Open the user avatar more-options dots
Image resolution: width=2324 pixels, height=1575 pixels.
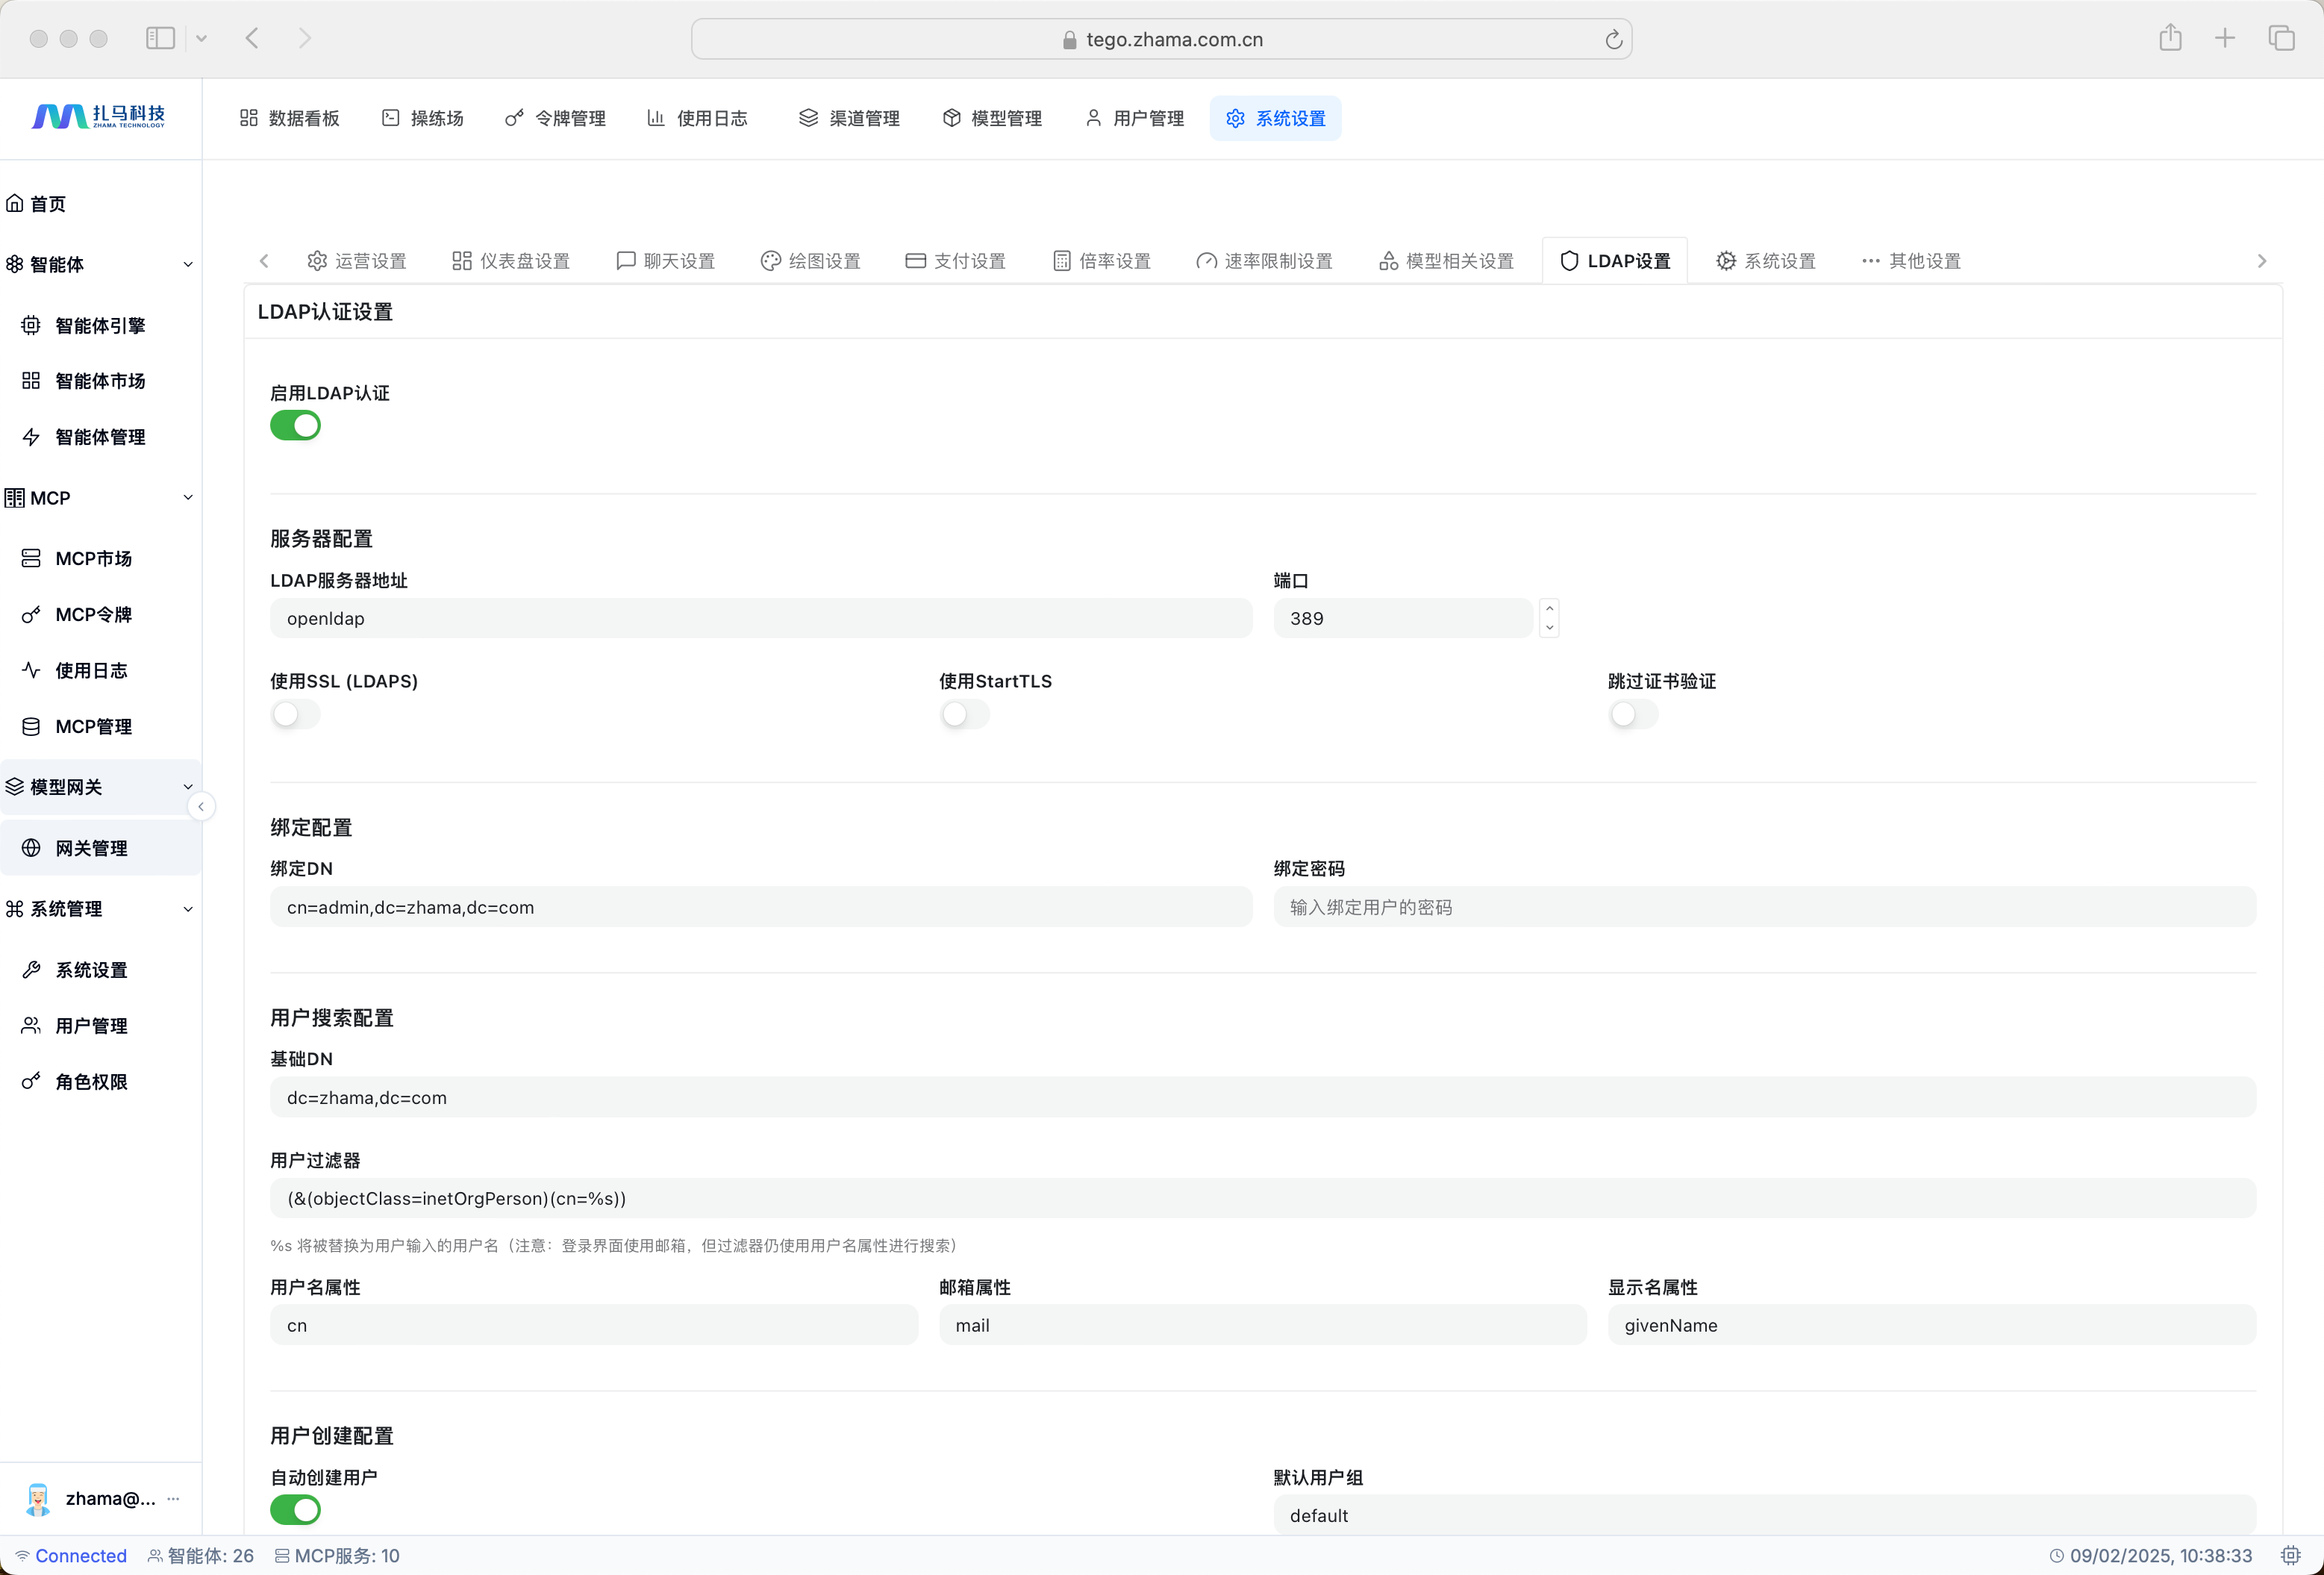tap(174, 1498)
